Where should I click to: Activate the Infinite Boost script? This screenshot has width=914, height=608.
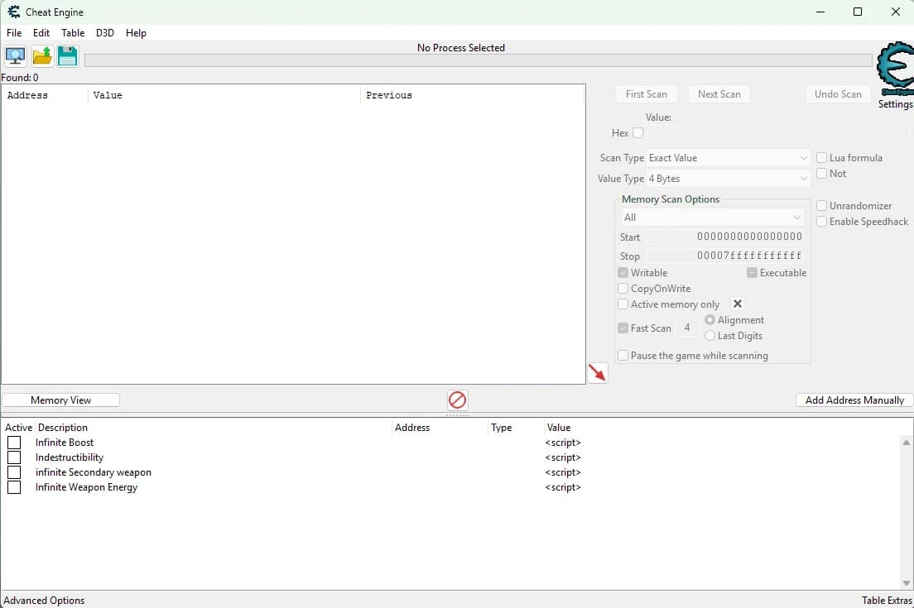click(14, 443)
